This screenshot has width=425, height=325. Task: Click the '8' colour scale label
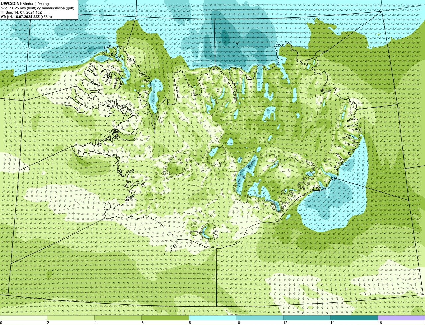tap(190, 323)
